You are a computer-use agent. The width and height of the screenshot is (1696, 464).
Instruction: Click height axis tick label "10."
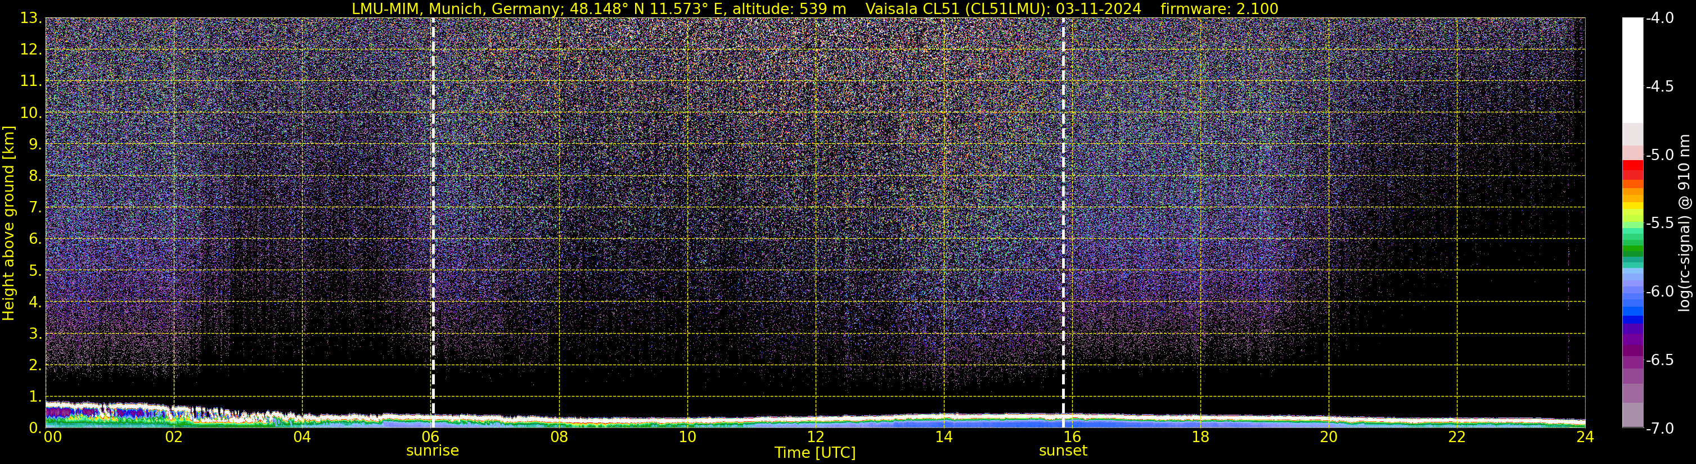click(x=31, y=112)
